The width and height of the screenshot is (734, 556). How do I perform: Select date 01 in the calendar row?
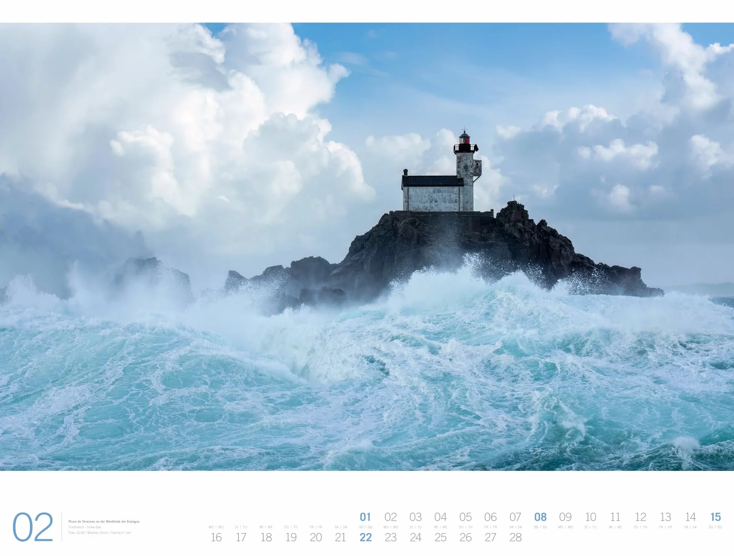(x=366, y=517)
